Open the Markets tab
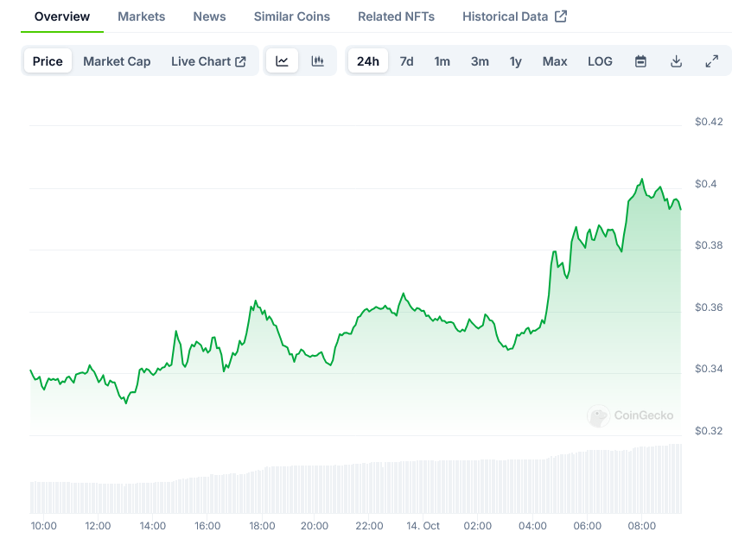 click(141, 16)
